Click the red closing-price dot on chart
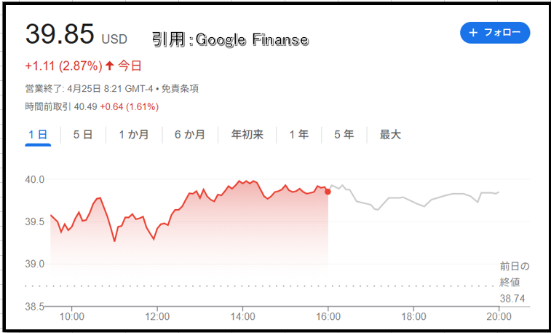This screenshot has height=333, width=551. click(x=328, y=192)
